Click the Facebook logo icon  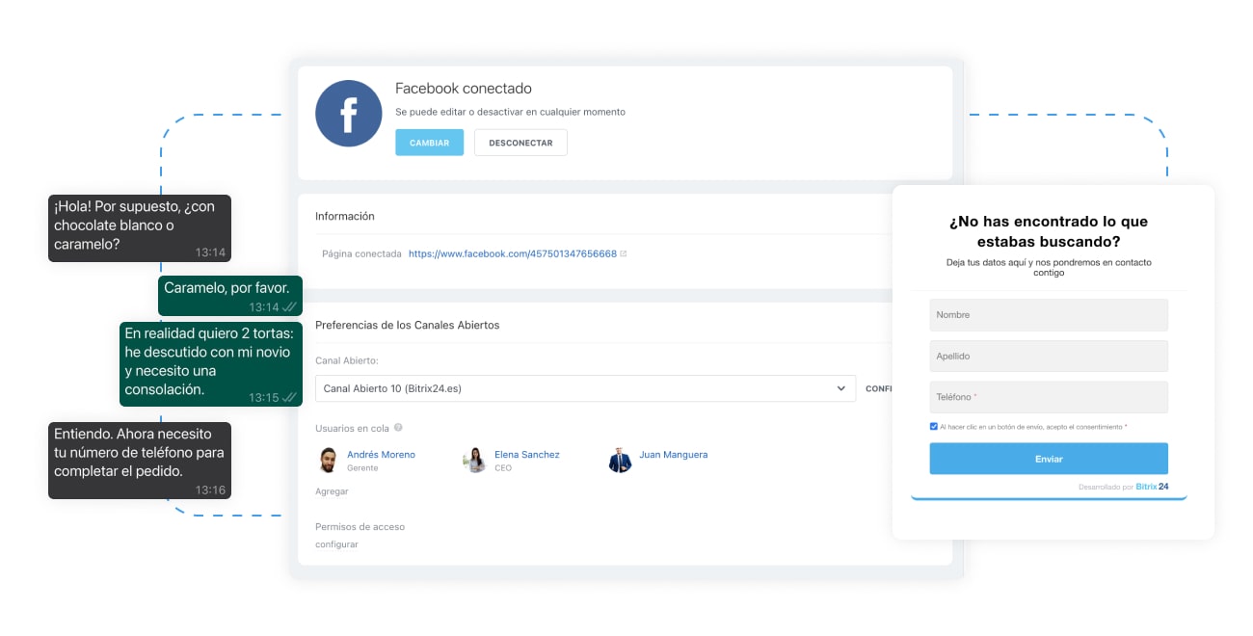point(348,114)
